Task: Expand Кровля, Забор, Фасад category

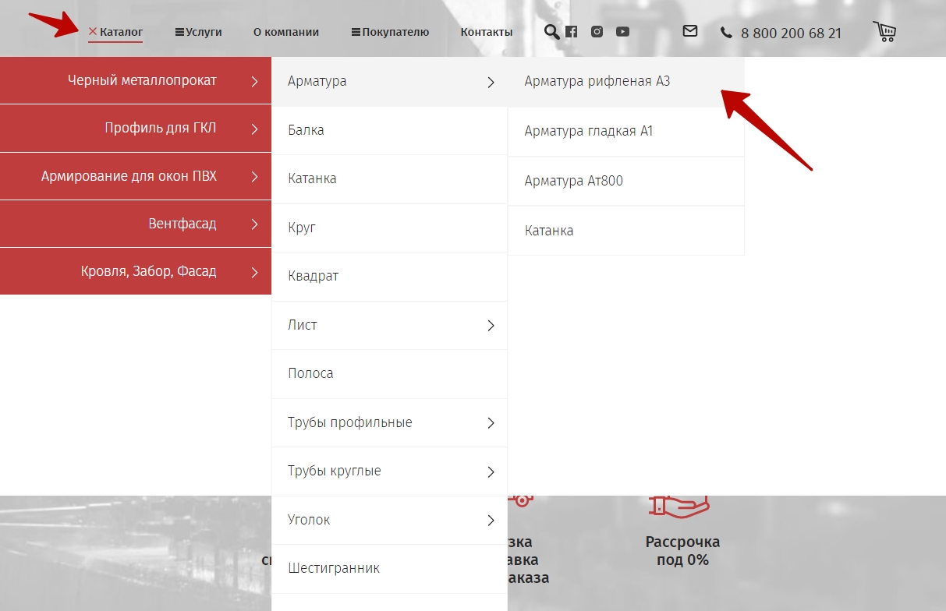Action: coord(148,271)
